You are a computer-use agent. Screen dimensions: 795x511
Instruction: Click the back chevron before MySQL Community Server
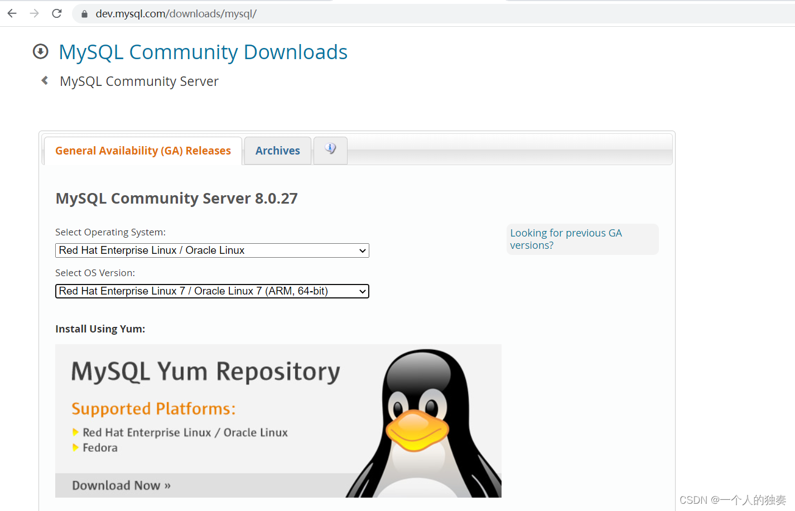[45, 80]
